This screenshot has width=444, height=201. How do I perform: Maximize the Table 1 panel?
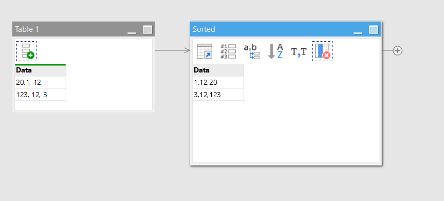(x=147, y=30)
